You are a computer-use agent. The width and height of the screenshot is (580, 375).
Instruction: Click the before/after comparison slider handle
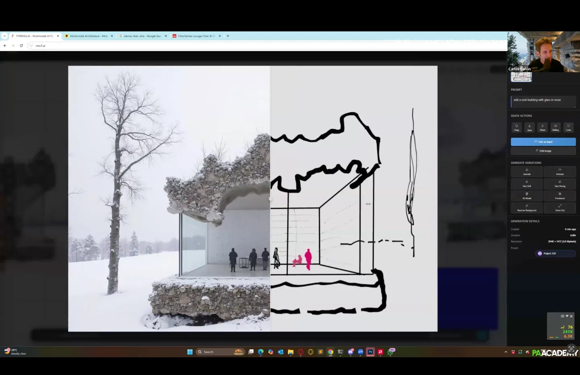270,199
